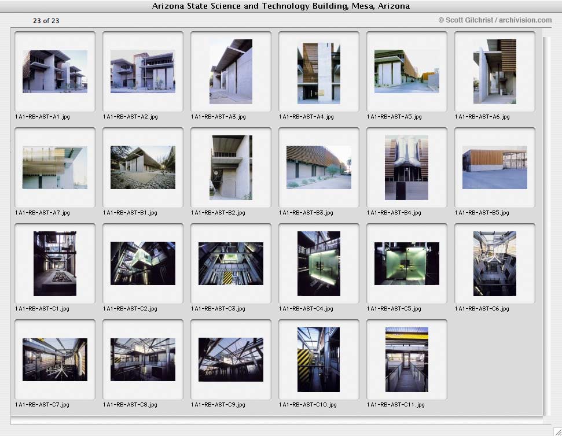Screen dimensions: 562x436
Task: View the 1A1-RB-AST-B4.jpg thumbnail
Action: click(x=407, y=168)
